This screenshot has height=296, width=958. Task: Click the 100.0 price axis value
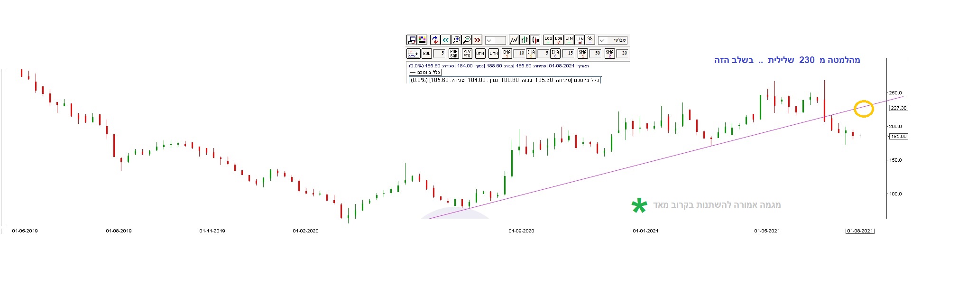895,194
